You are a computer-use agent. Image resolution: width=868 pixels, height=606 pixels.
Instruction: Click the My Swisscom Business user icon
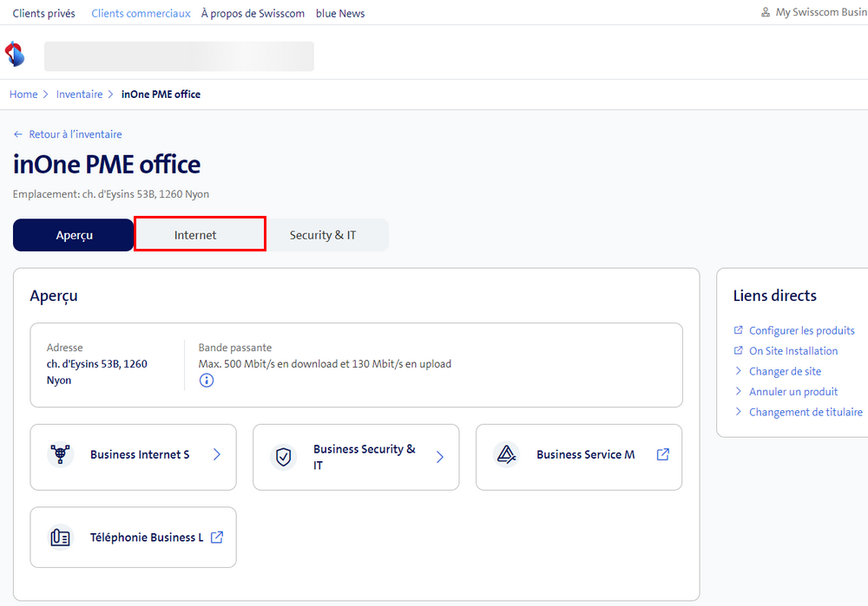pos(765,13)
